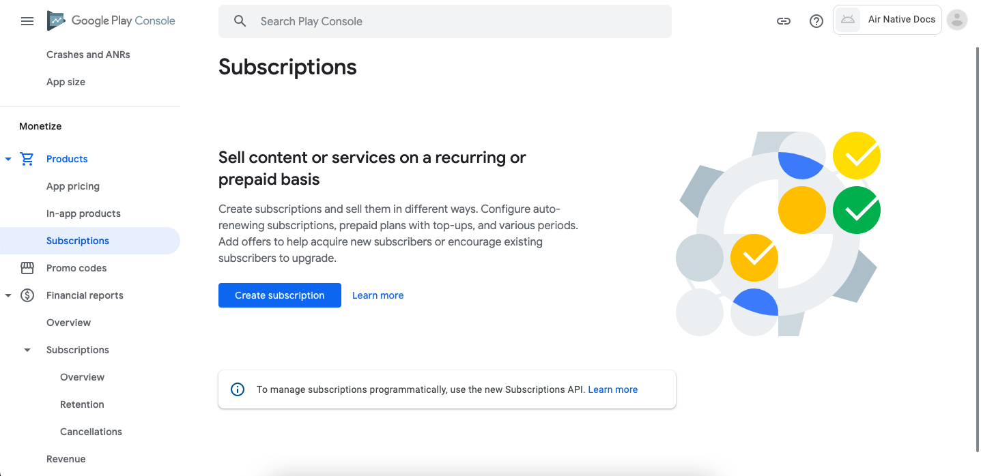Screen dimensions: 981x476
Task: Collapse the Products section arrow
Action: point(8,159)
